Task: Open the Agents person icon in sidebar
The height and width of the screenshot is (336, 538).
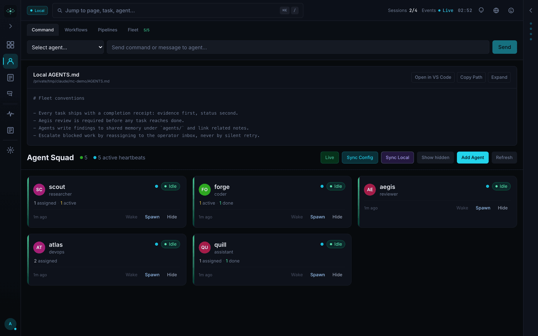Action: (10, 61)
